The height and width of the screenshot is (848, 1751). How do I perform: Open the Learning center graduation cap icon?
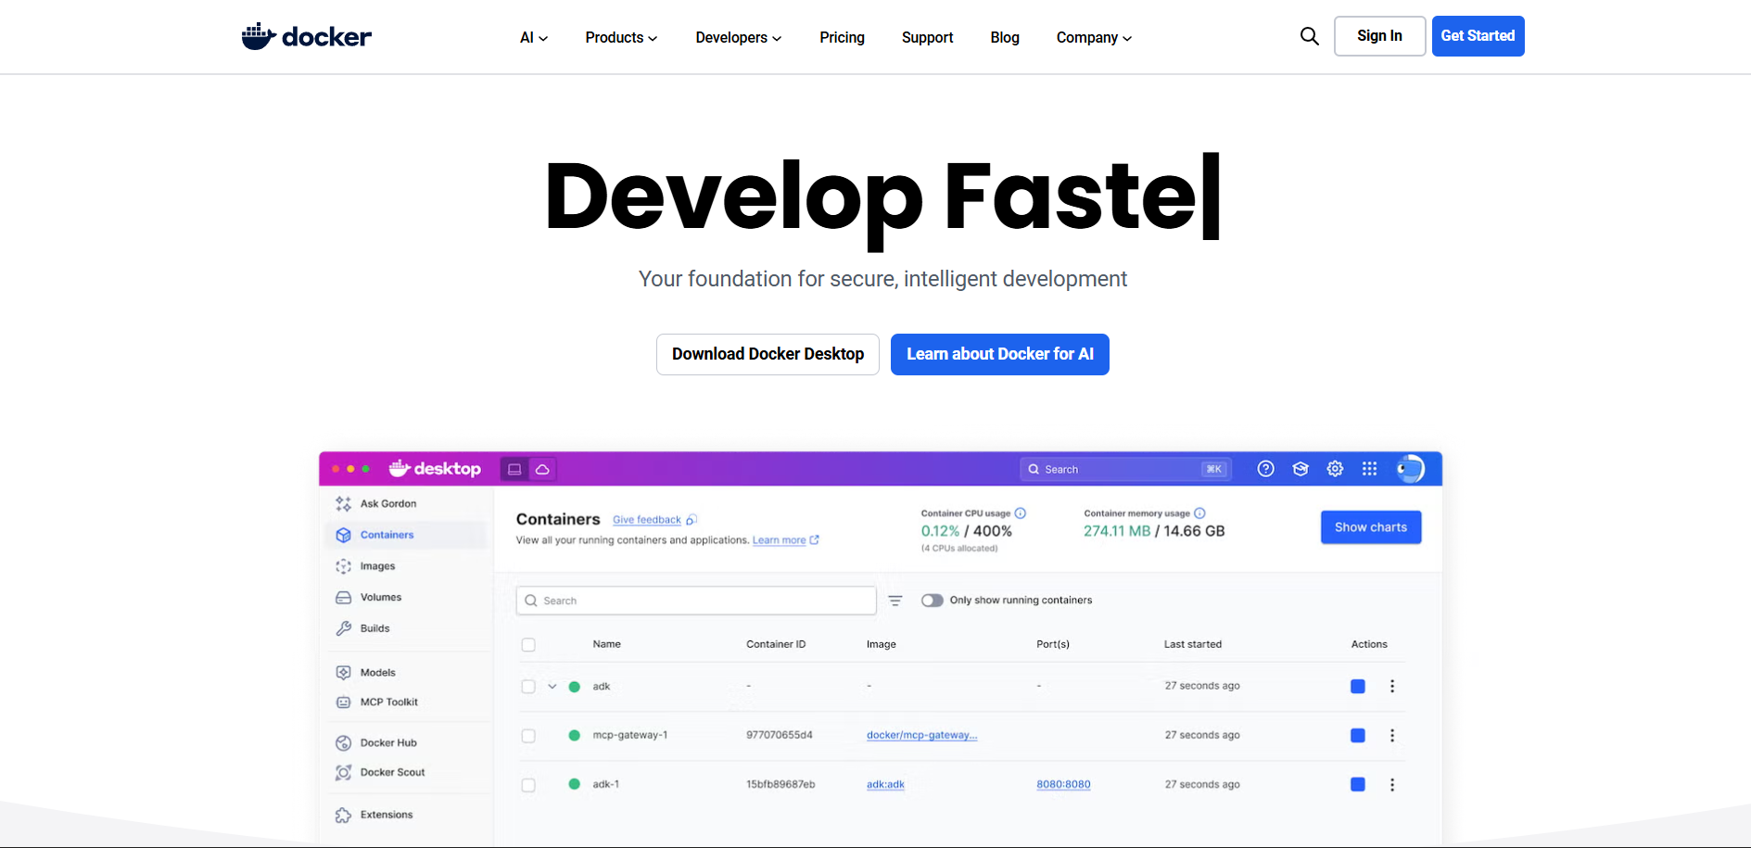[x=1301, y=469]
